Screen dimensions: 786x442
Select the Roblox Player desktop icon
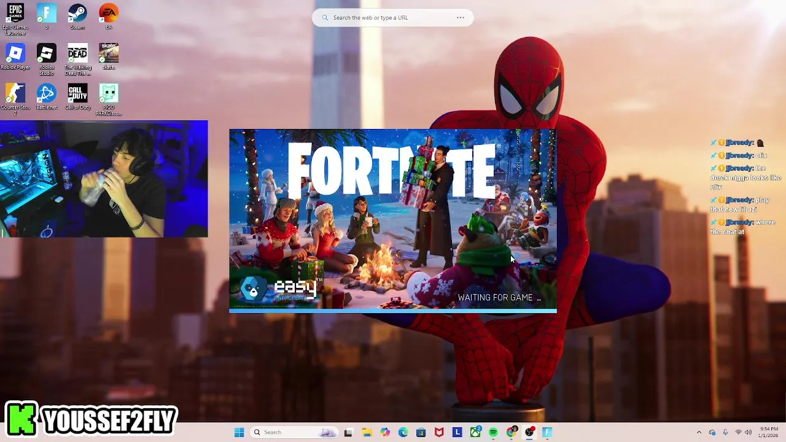coord(15,57)
